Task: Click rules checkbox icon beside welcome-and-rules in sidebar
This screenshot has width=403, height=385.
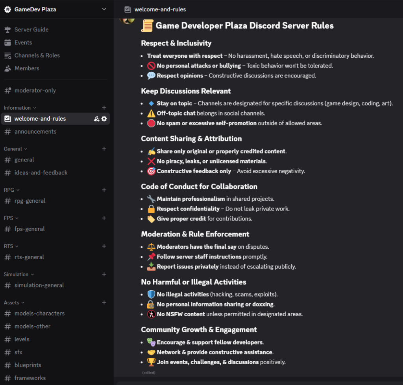Action: 8,119
